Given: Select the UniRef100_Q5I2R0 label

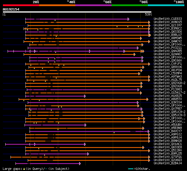Looking at the screenshot, I should 168,151.
